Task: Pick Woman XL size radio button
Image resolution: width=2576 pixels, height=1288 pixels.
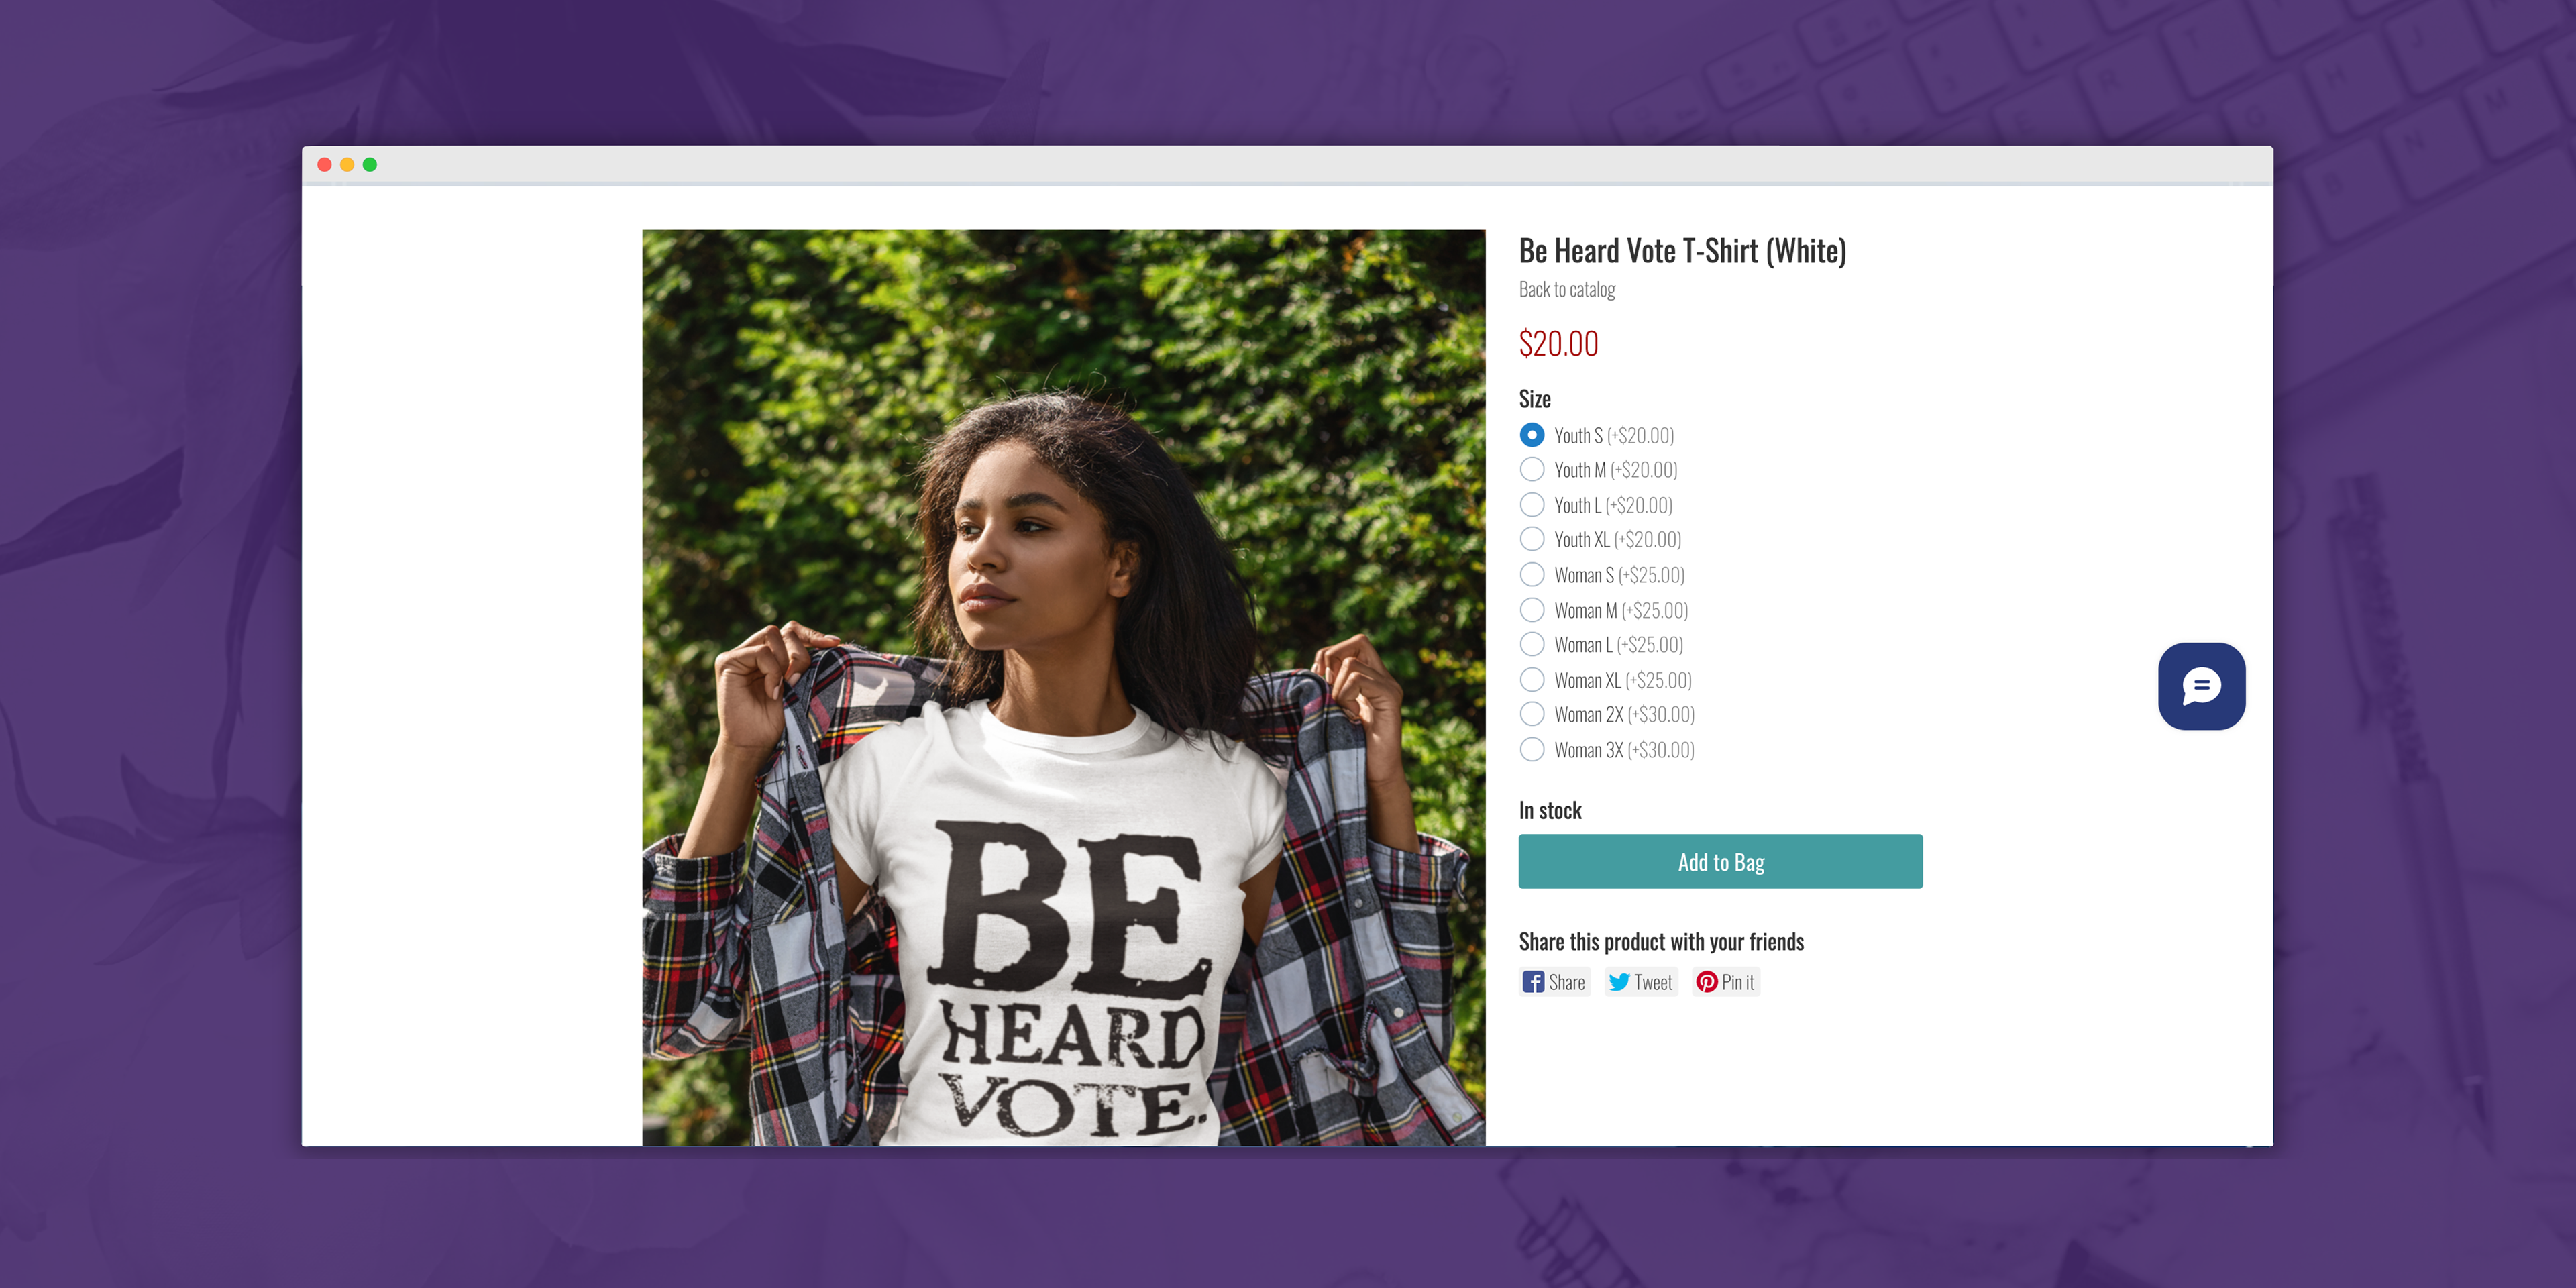Action: click(x=1531, y=679)
